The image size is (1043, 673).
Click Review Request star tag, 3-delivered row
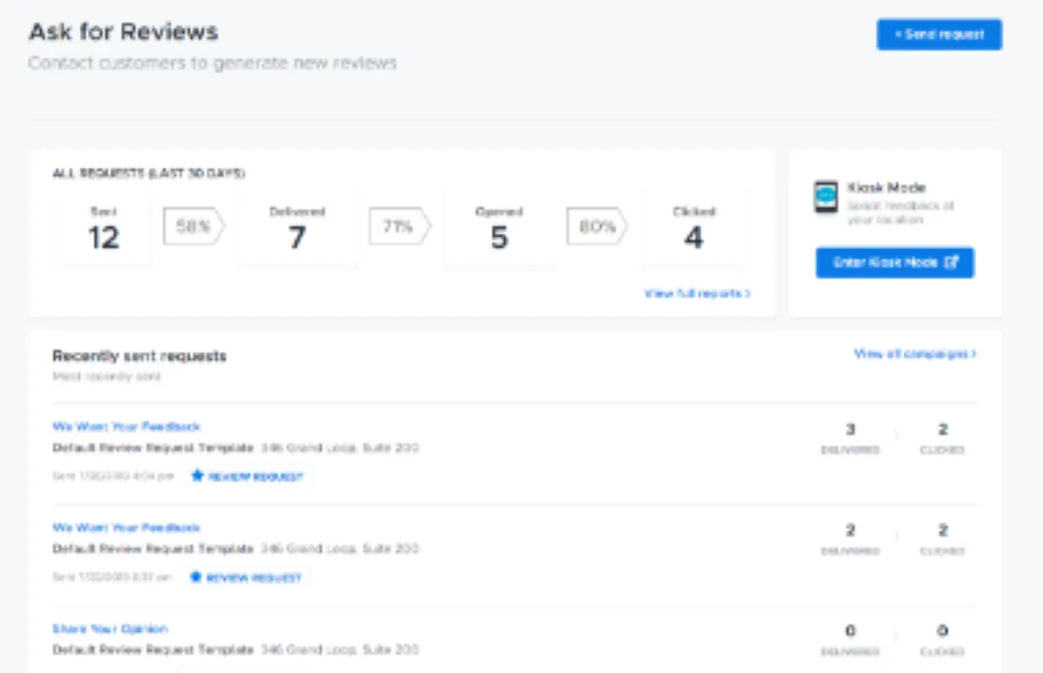click(248, 476)
